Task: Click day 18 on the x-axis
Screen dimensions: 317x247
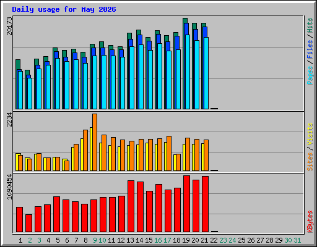Action: coord(176,240)
